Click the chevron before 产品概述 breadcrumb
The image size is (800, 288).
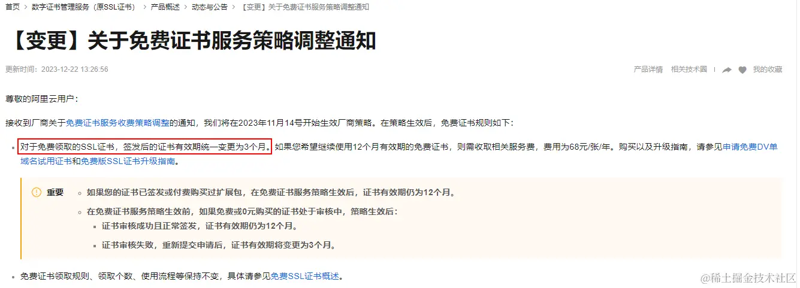pyautogui.click(x=145, y=7)
